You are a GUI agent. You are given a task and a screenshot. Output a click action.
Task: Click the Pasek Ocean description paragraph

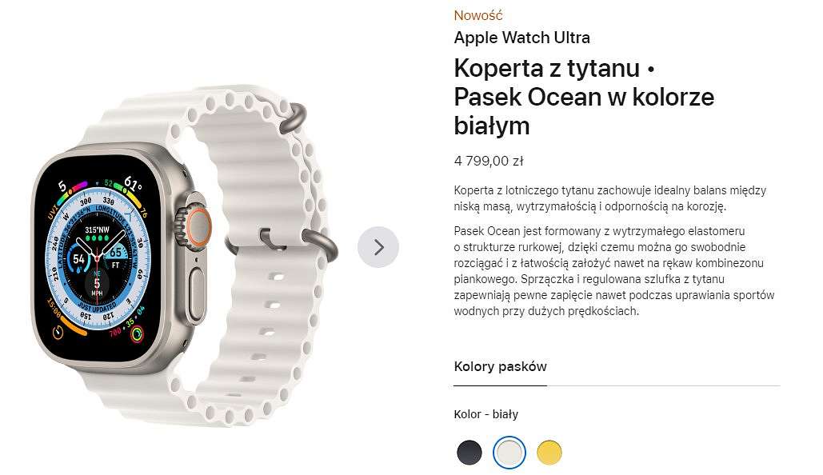(x=614, y=271)
